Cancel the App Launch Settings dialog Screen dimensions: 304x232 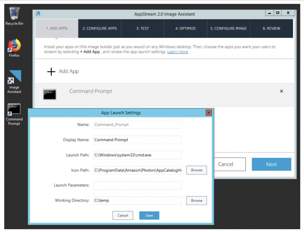point(123,215)
